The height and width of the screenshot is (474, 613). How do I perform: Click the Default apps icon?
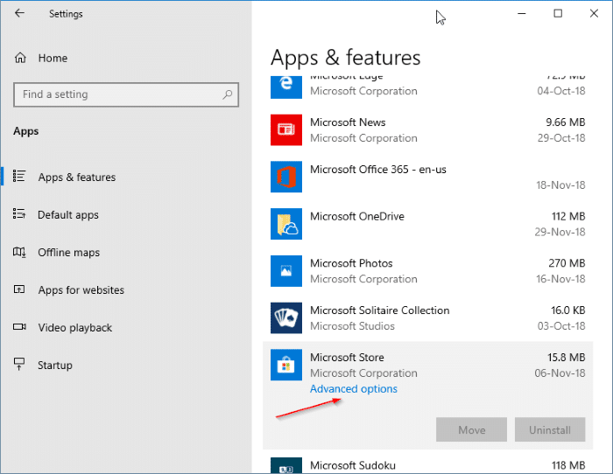point(19,213)
